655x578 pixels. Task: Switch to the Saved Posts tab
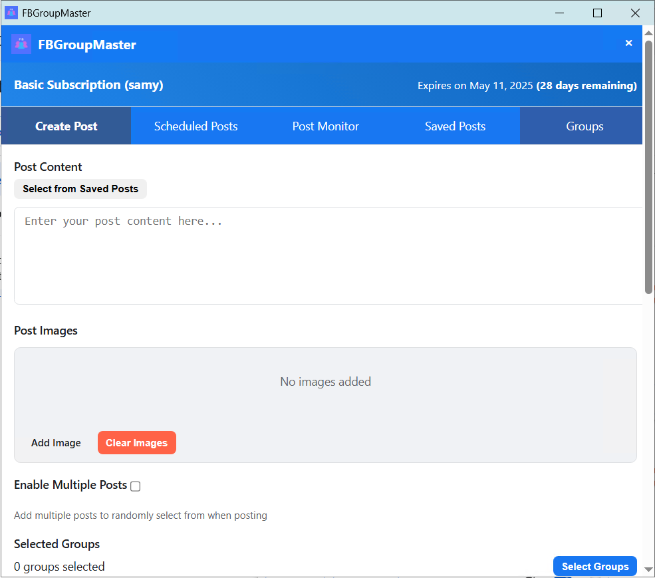click(x=455, y=126)
